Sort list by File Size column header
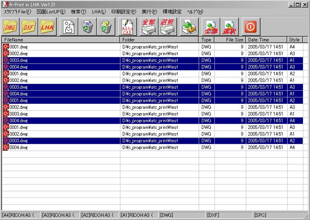The width and height of the screenshot is (310, 220). [x=230, y=40]
